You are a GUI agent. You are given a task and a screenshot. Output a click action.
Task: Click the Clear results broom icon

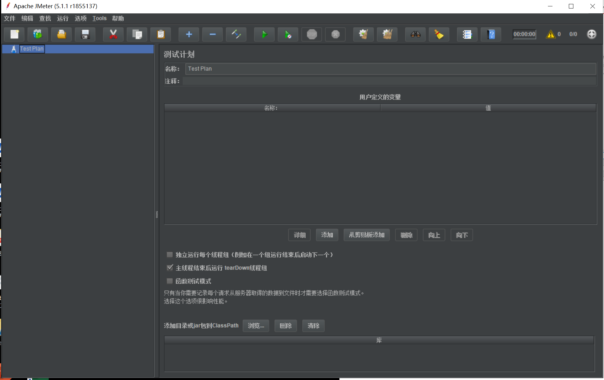[x=364, y=34]
